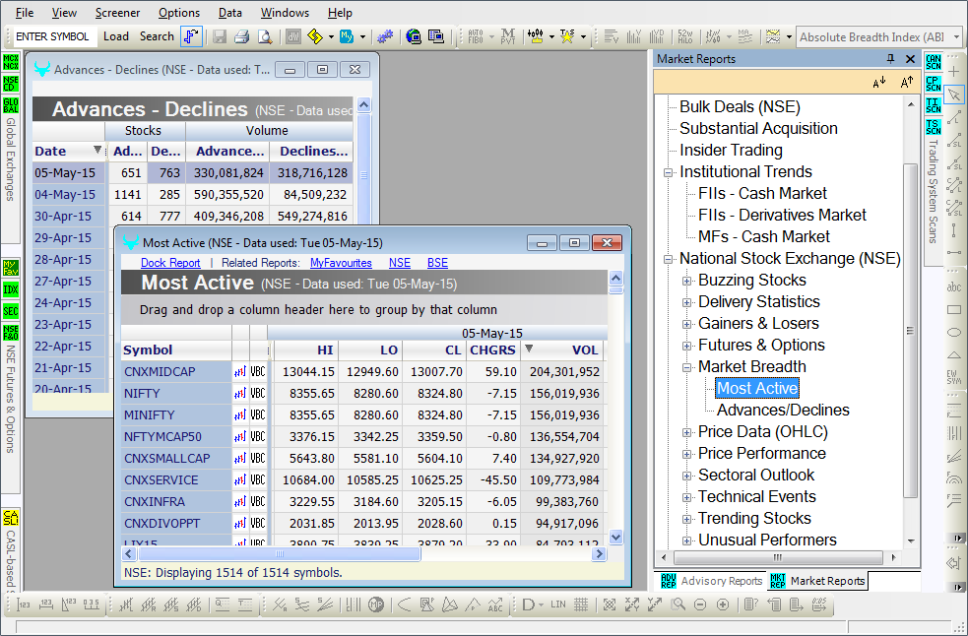This screenshot has width=968, height=636.
Task: Click the globe with monitor icon
Action: [x=414, y=37]
